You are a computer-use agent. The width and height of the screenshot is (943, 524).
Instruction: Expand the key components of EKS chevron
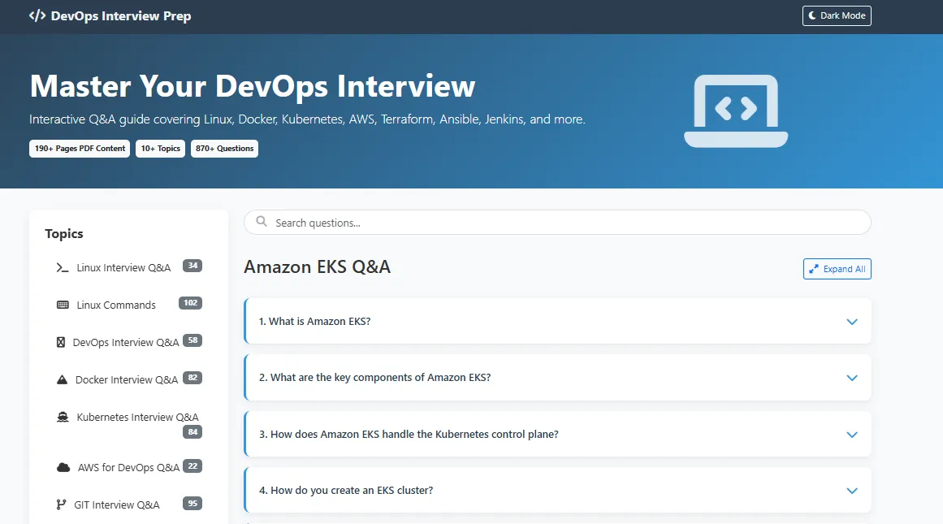pyautogui.click(x=852, y=378)
